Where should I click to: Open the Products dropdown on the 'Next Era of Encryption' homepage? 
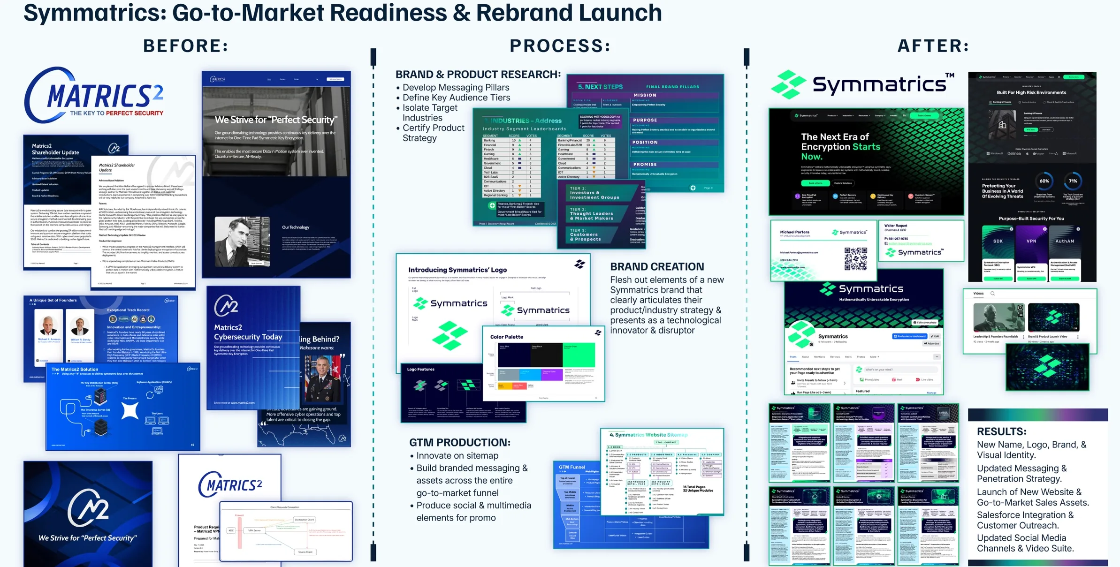tap(832, 115)
